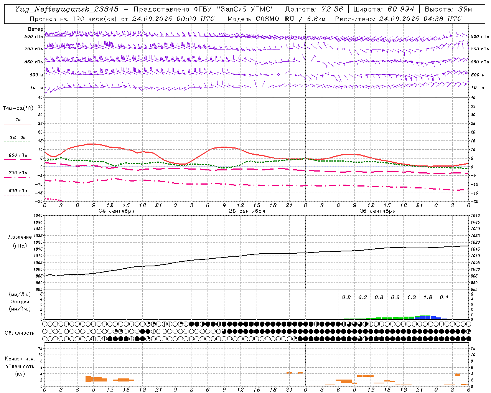The height and width of the screenshot is (393, 491).
Task: Click the 25 сентября date label
Action: click(x=247, y=211)
